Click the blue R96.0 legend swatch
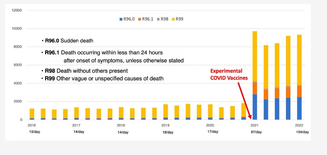This screenshot has width=327, height=155. tap(121, 19)
